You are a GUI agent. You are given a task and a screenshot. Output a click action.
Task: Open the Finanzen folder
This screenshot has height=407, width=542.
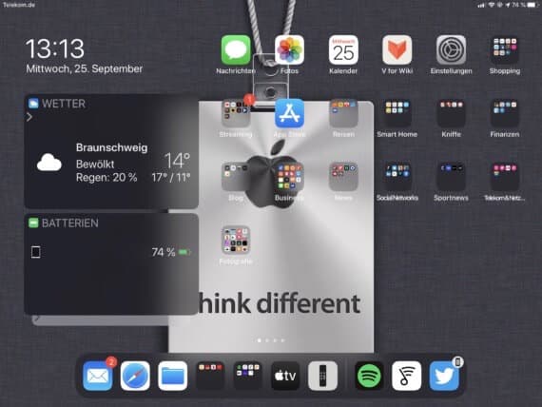[x=505, y=113]
